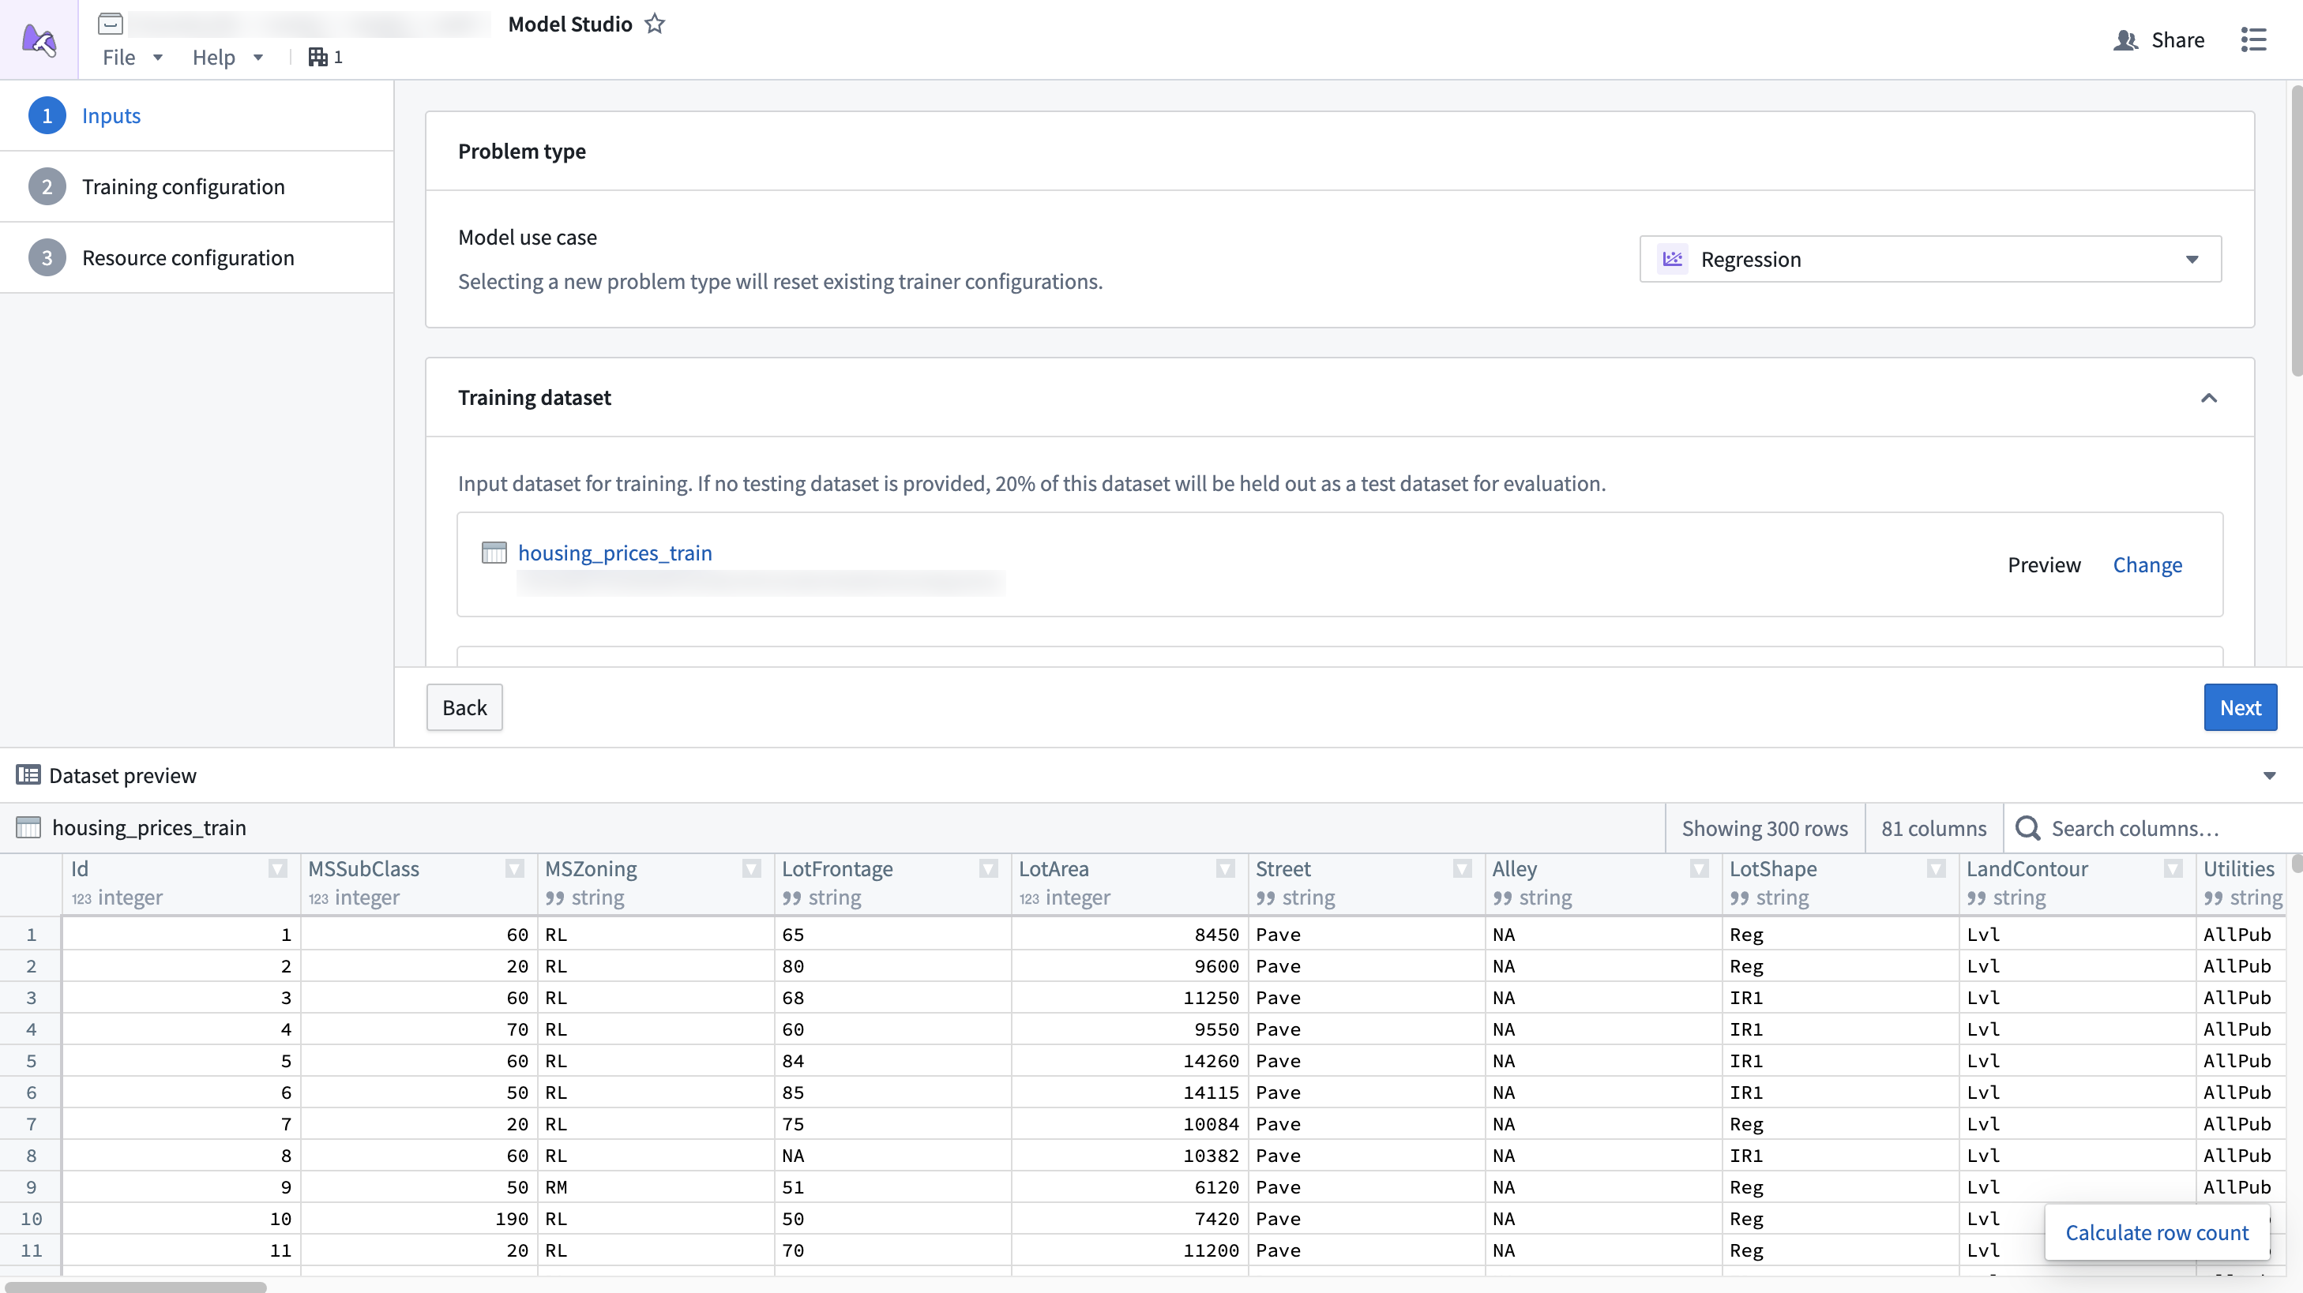Toggle the star to favorite Model Studio
The width and height of the screenshot is (2303, 1293).
point(656,23)
